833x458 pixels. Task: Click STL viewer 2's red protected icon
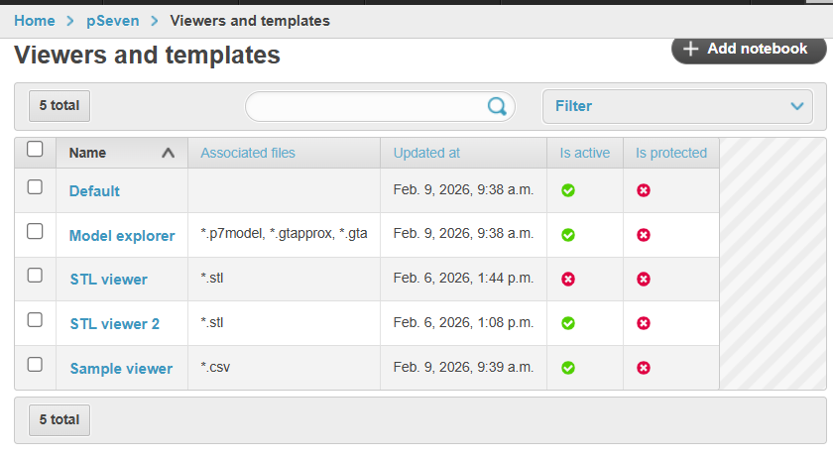[644, 323]
